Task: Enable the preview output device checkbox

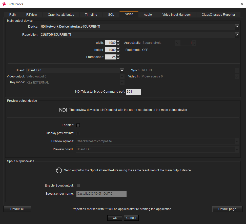Action: (x=78, y=125)
